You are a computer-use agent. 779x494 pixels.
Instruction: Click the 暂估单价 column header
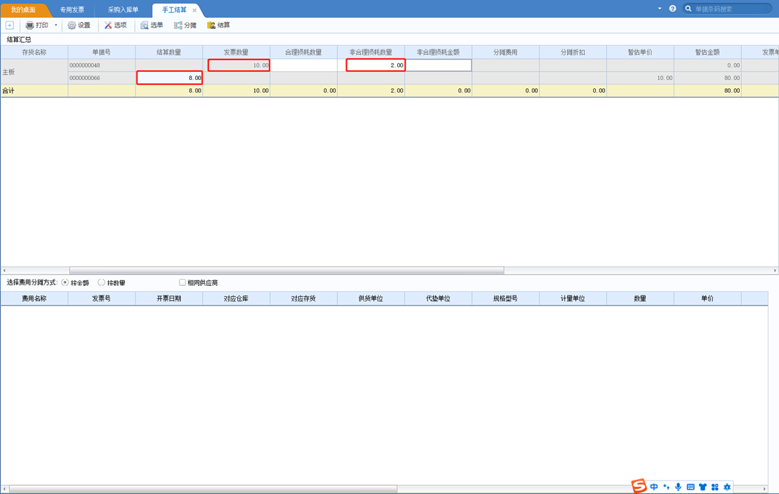640,52
